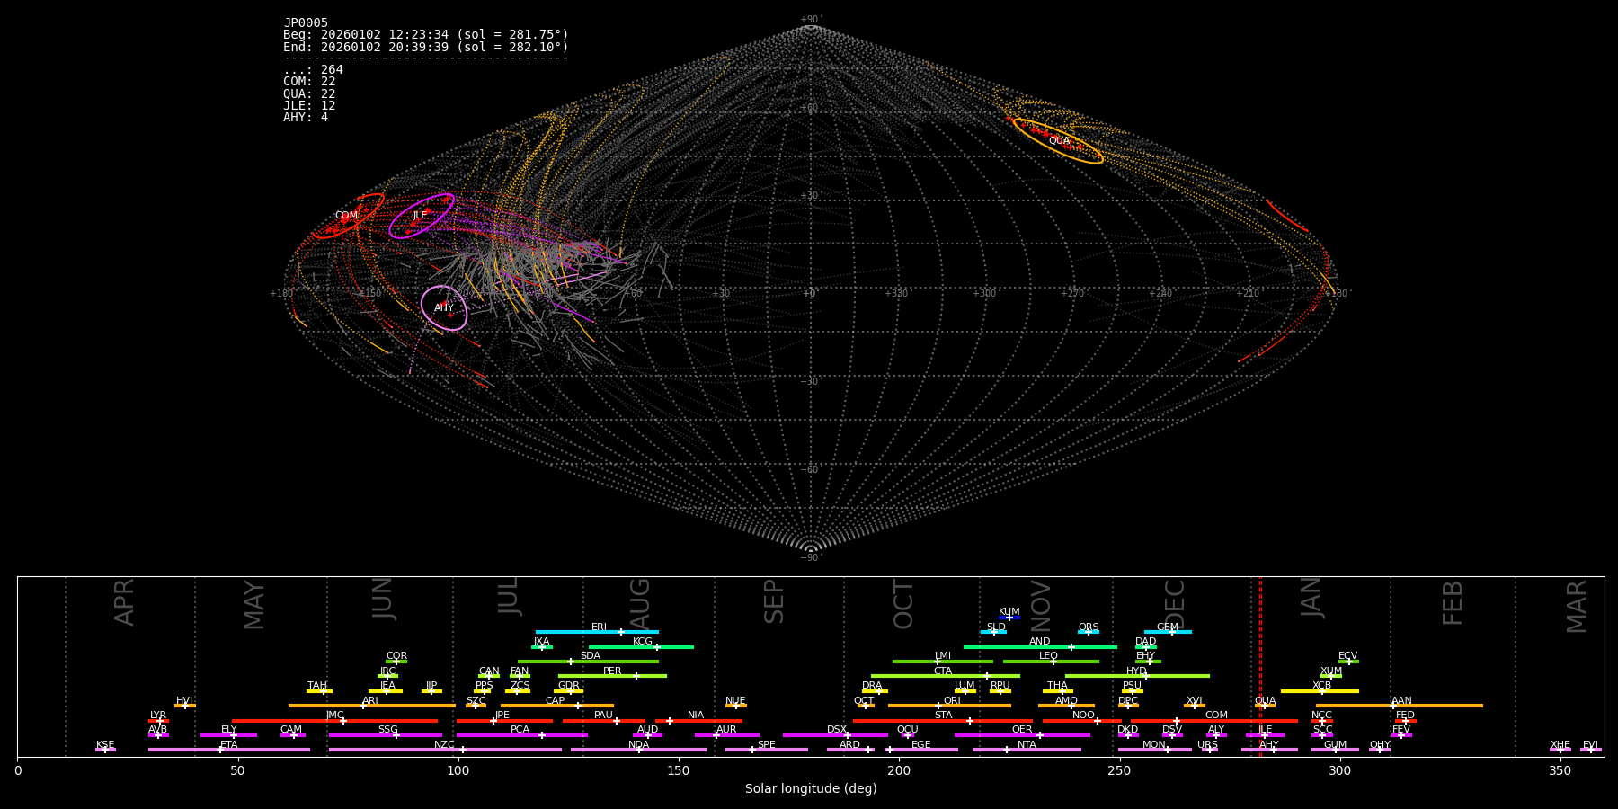Click the NTA shower bar label

(1027, 745)
